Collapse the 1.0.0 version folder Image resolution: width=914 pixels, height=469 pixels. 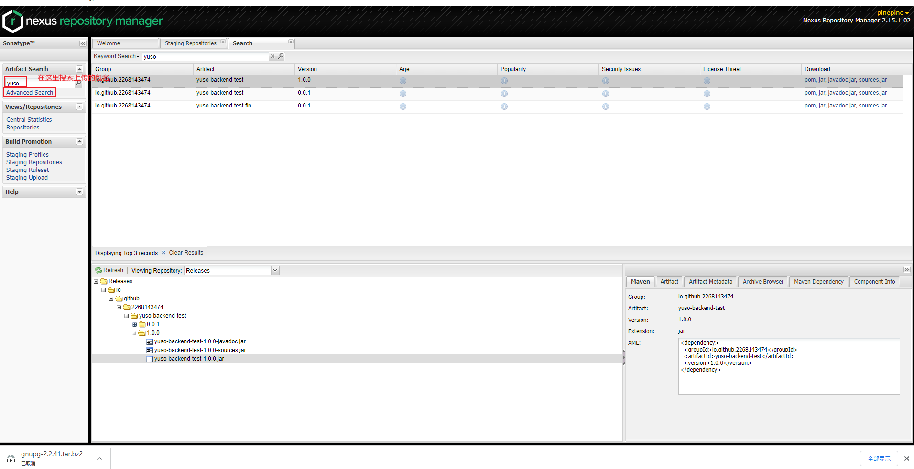[134, 333]
